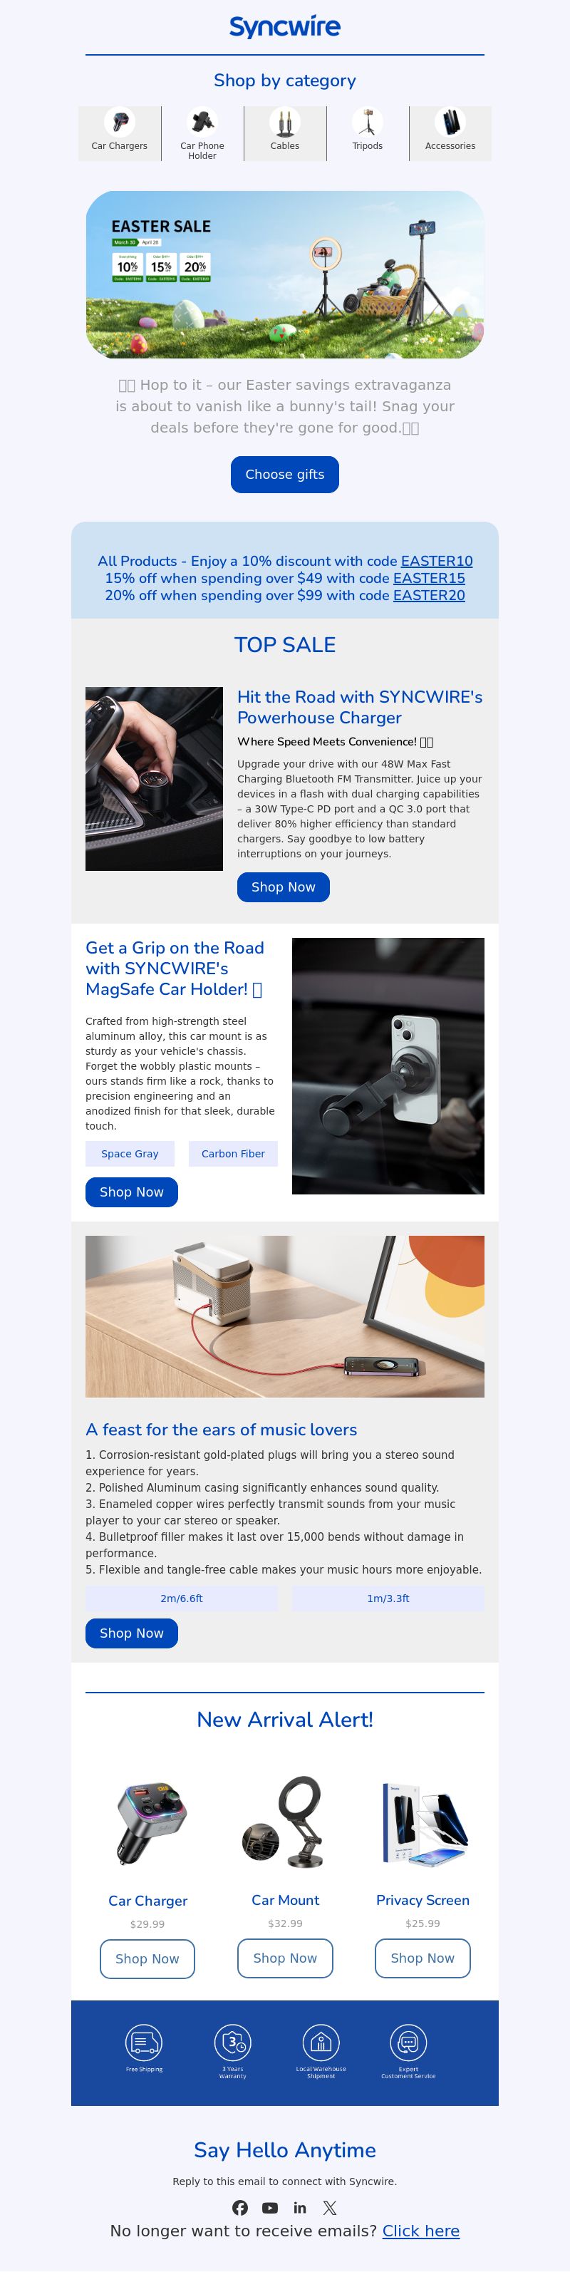Choose the Space Gray color option
The image size is (570, 2272).
pyautogui.click(x=130, y=1154)
